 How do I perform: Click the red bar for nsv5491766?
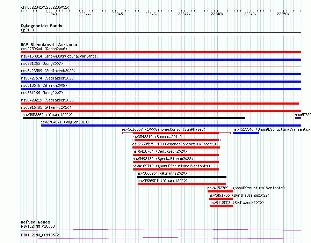click(x=221, y=199)
